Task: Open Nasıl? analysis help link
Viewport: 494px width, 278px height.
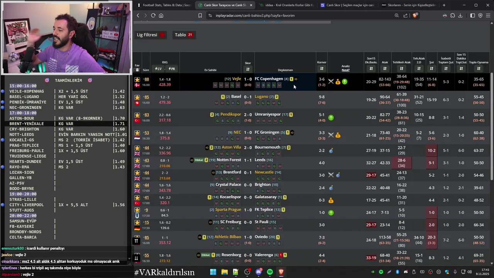Action: click(x=345, y=70)
